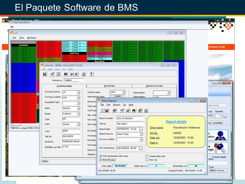The height and width of the screenshot is (184, 245).
Task: Click the computer icon in Police Reports toolbar
Action: click(x=146, y=110)
